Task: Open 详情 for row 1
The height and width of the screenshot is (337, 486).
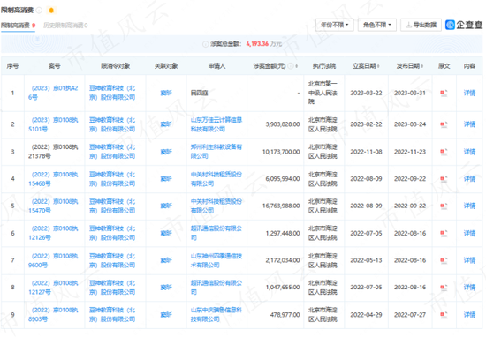Action: (469, 93)
